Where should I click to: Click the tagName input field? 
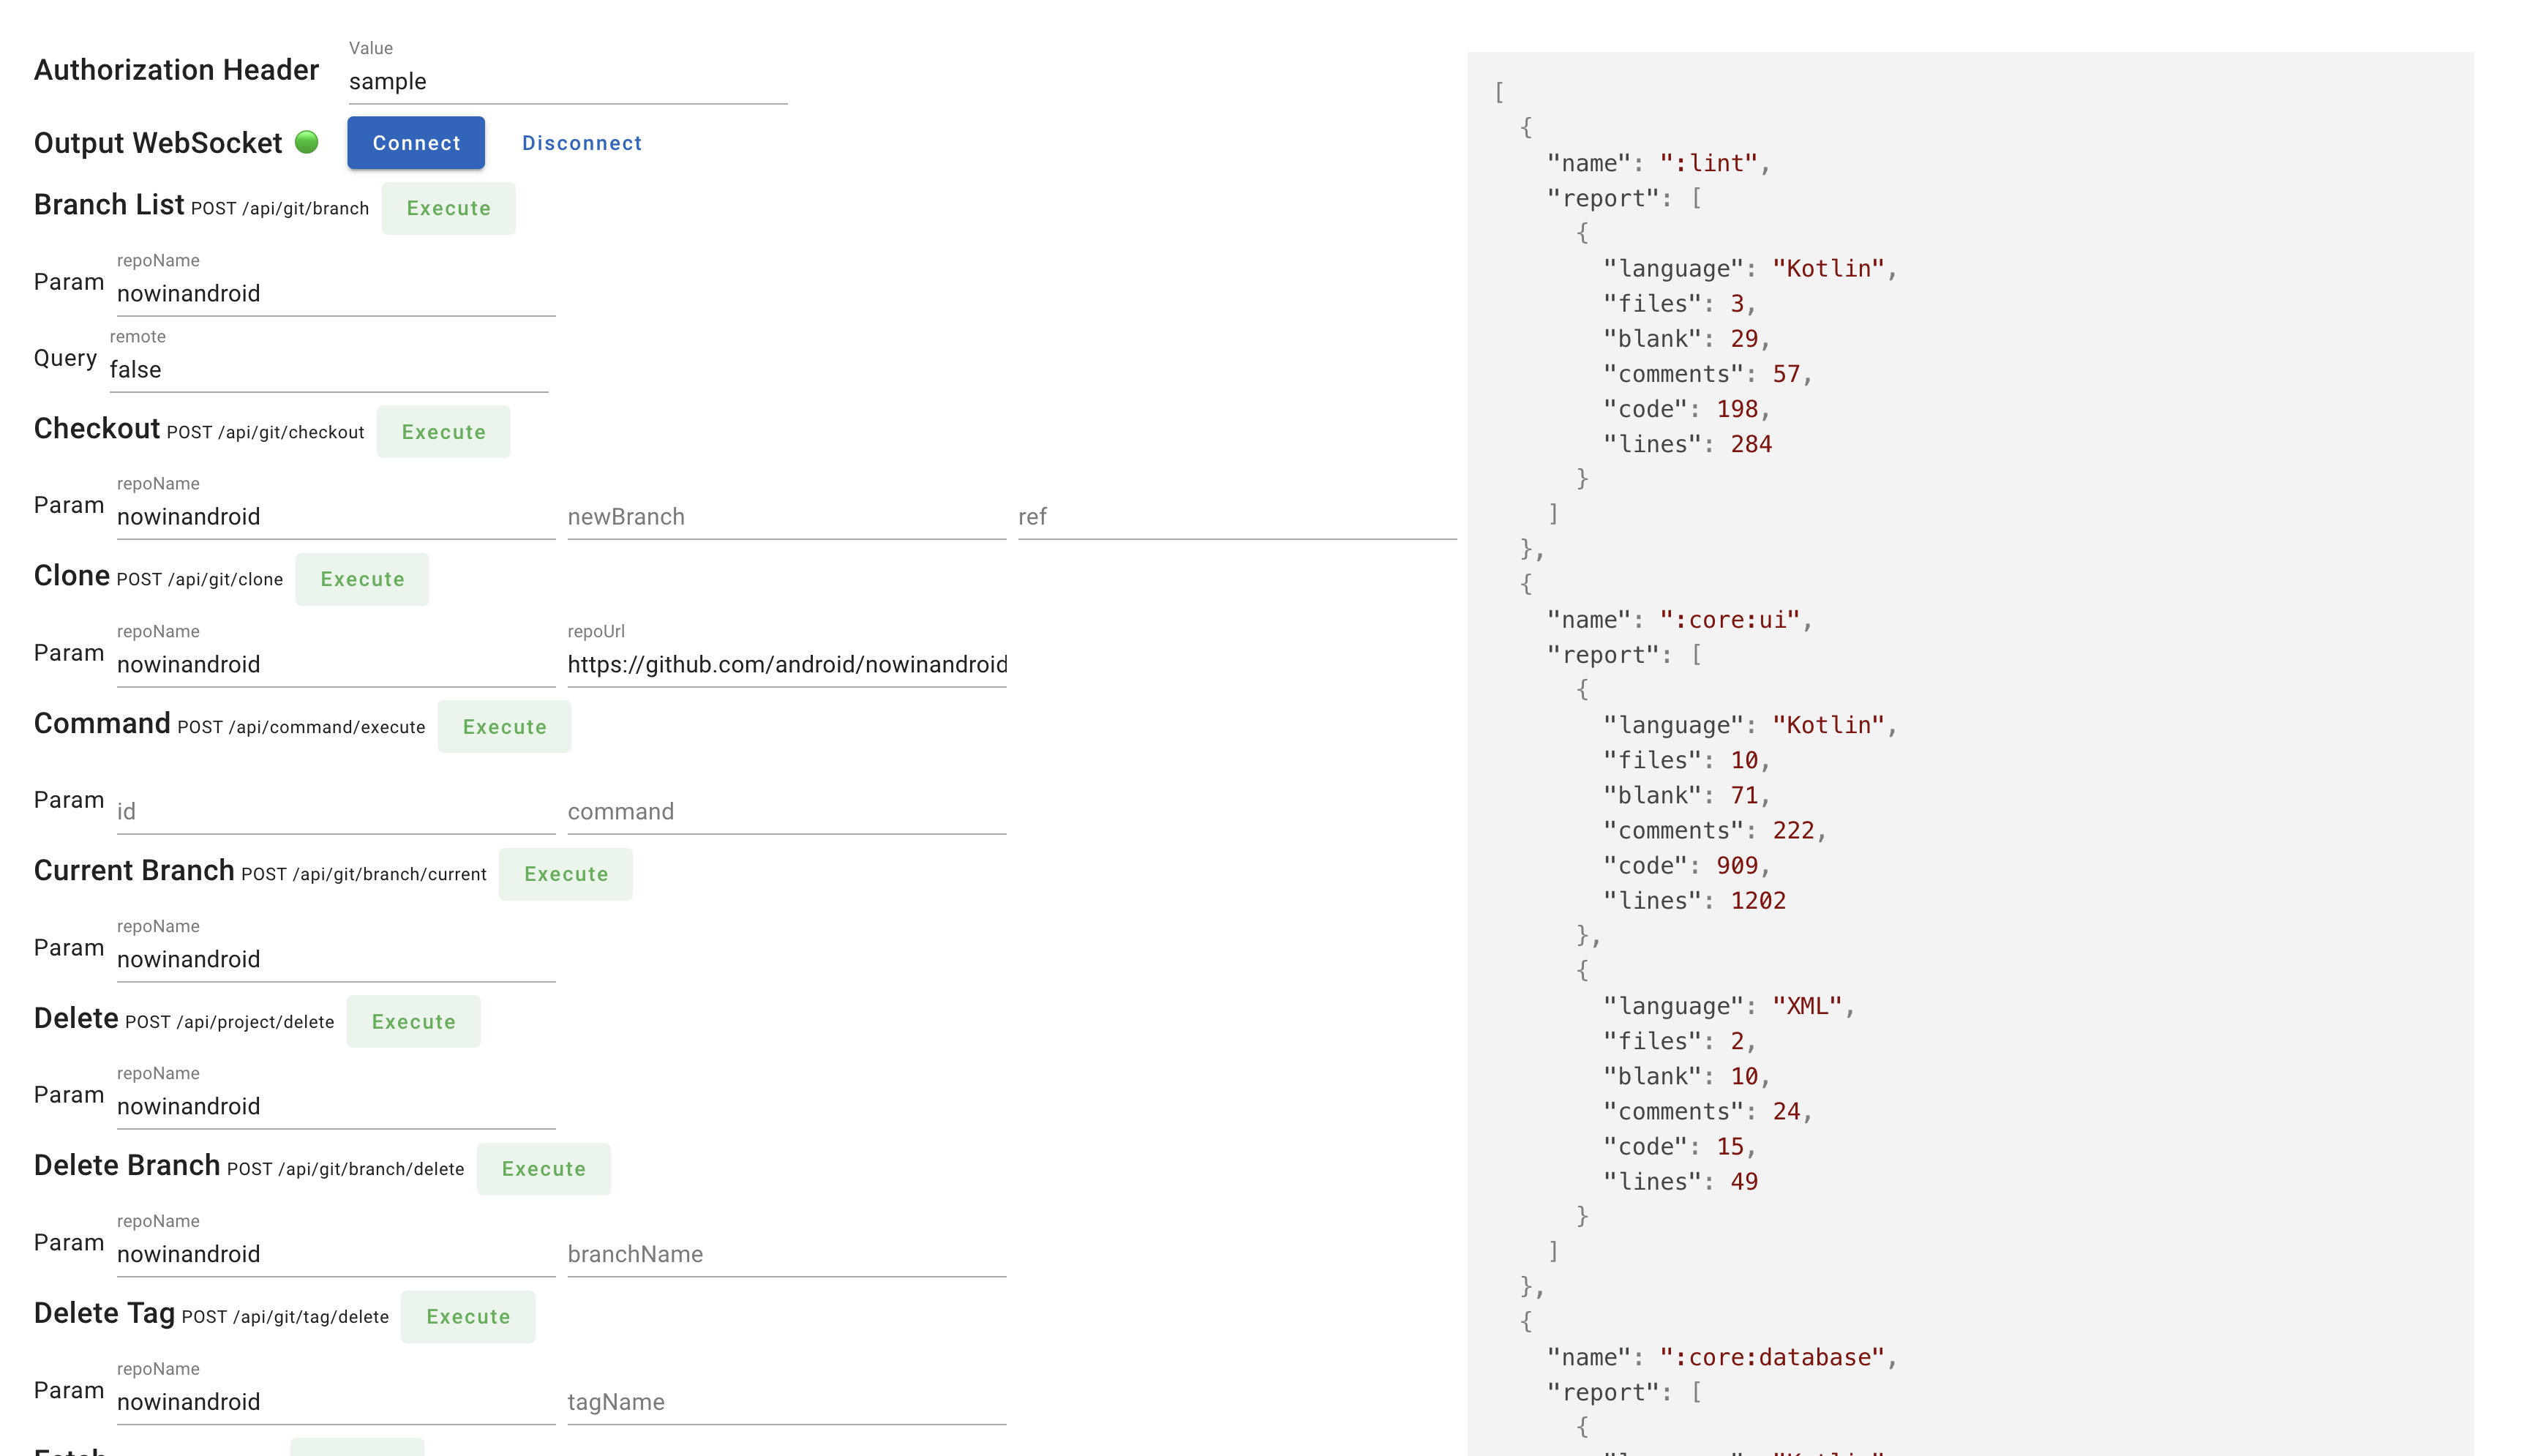[x=786, y=1402]
